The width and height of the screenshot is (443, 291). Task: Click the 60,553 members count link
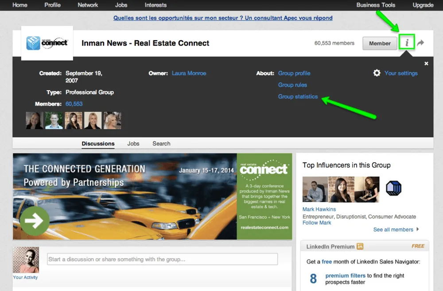[74, 104]
